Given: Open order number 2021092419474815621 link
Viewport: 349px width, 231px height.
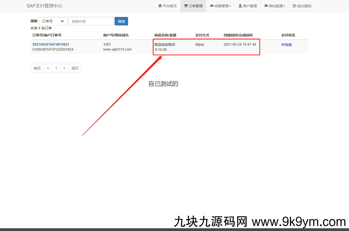Looking at the screenshot, I should coord(51,44).
